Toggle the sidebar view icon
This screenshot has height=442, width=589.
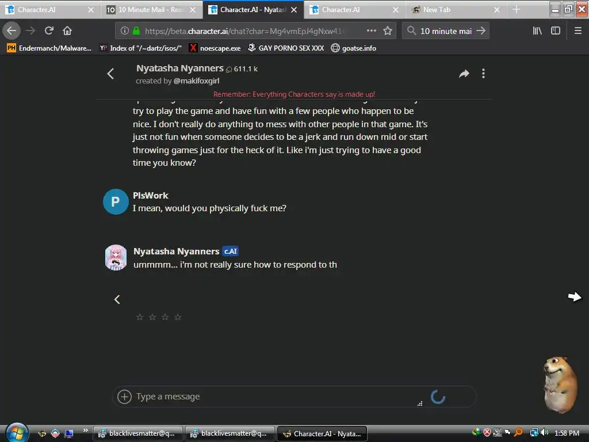pos(556,31)
